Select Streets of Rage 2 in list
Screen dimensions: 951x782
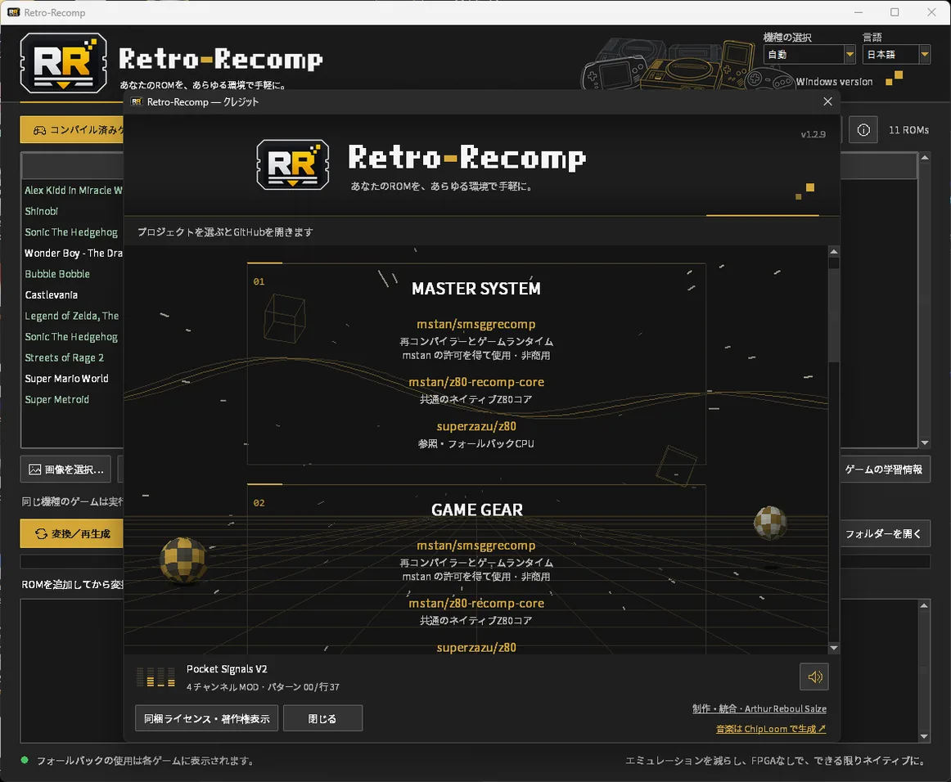click(x=73, y=357)
